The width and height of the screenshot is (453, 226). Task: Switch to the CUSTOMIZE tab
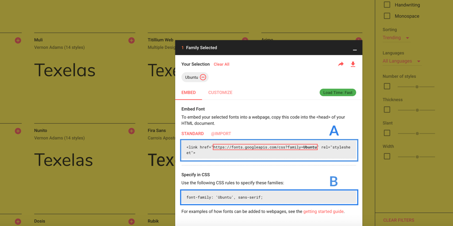[220, 93]
